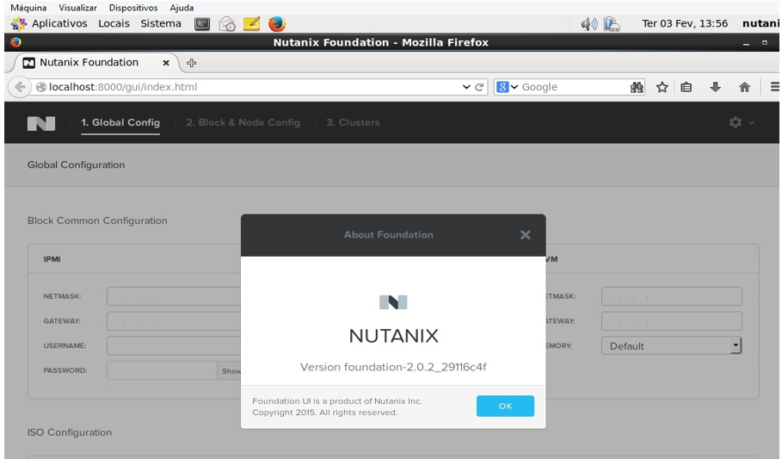Bookmark this page with the star icon
The height and width of the screenshot is (459, 782).
[662, 87]
